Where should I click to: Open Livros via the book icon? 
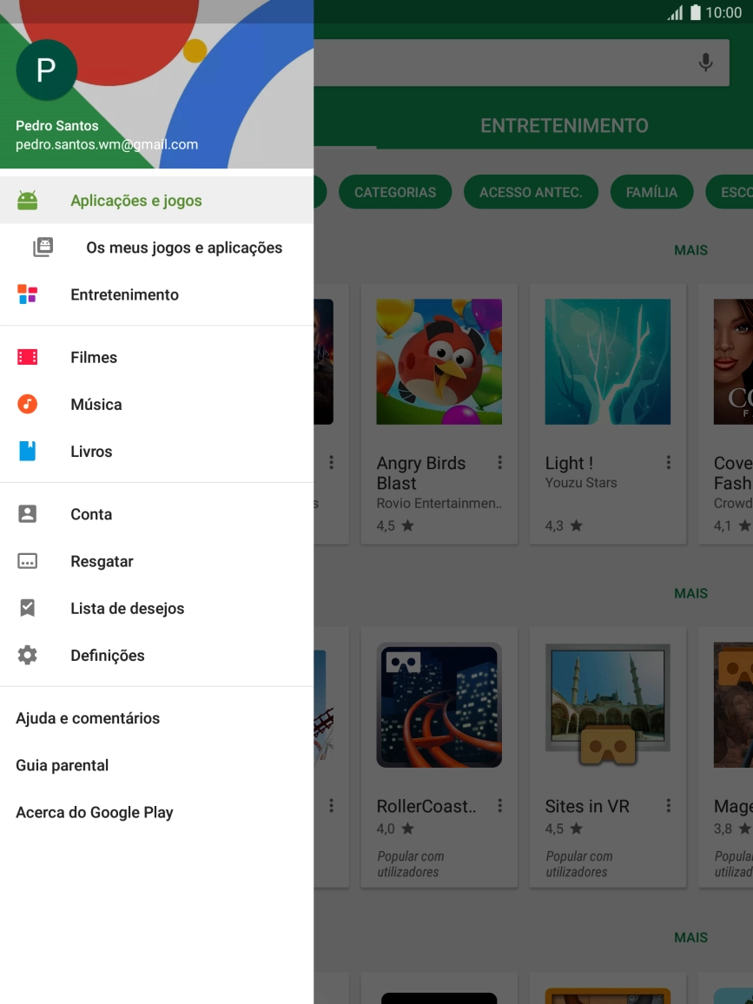pyautogui.click(x=27, y=451)
